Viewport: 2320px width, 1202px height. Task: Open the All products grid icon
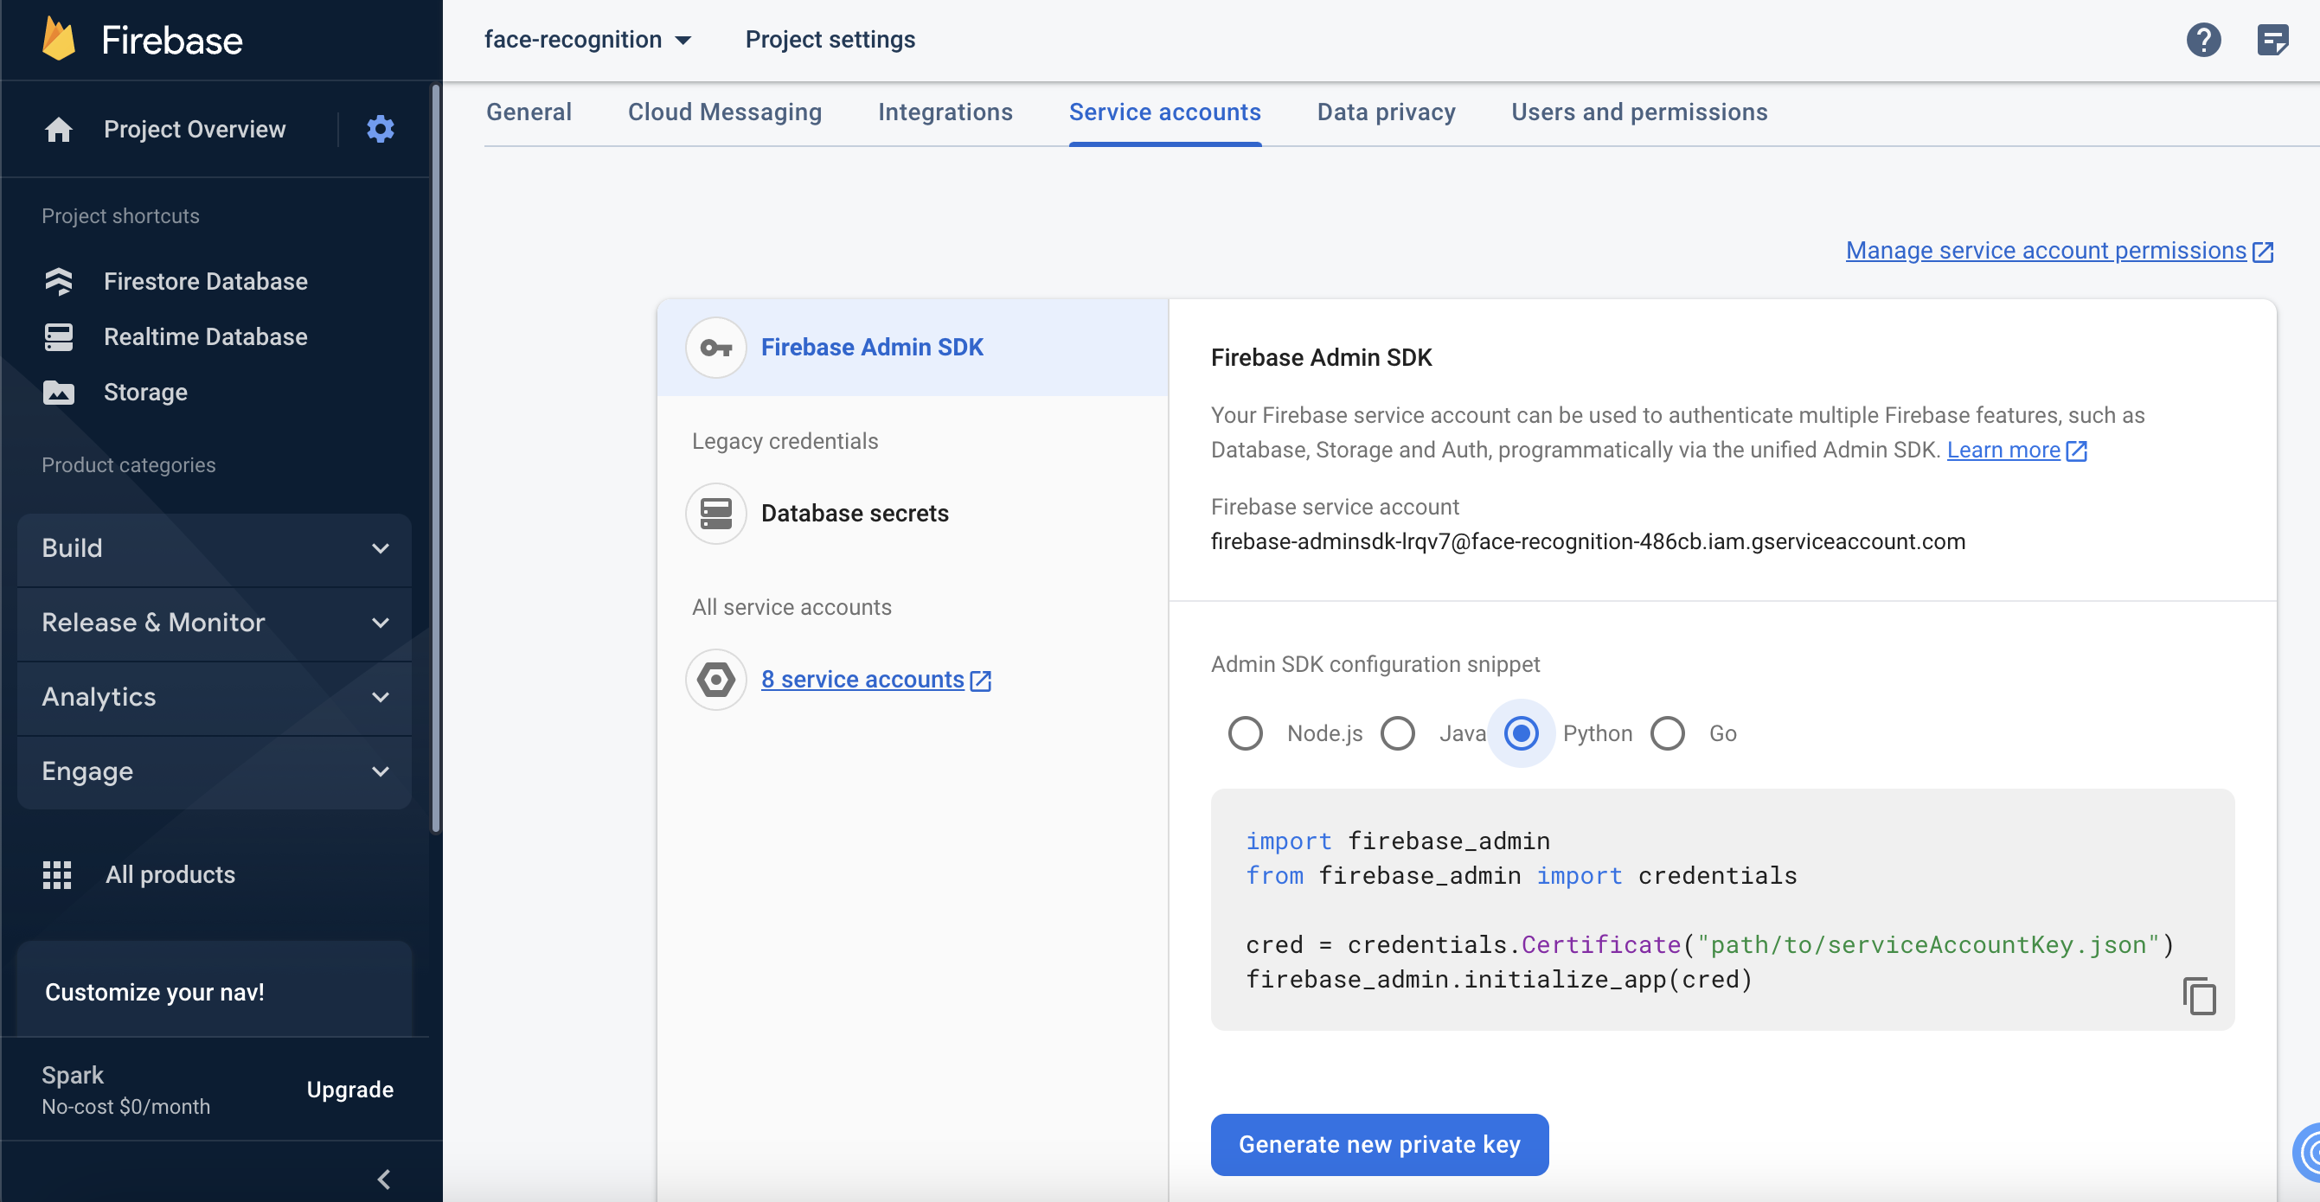(57, 874)
